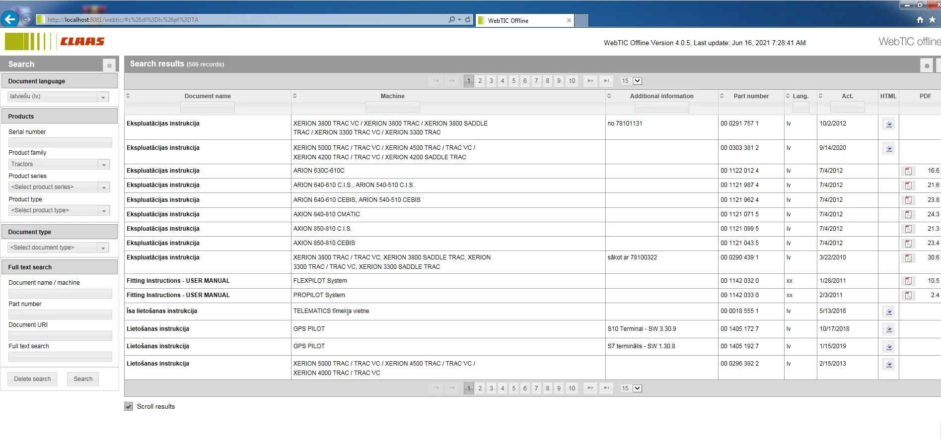Viewport: 941px width, 439px height.
Task: Collapse the Search panel
Action: (x=109, y=65)
